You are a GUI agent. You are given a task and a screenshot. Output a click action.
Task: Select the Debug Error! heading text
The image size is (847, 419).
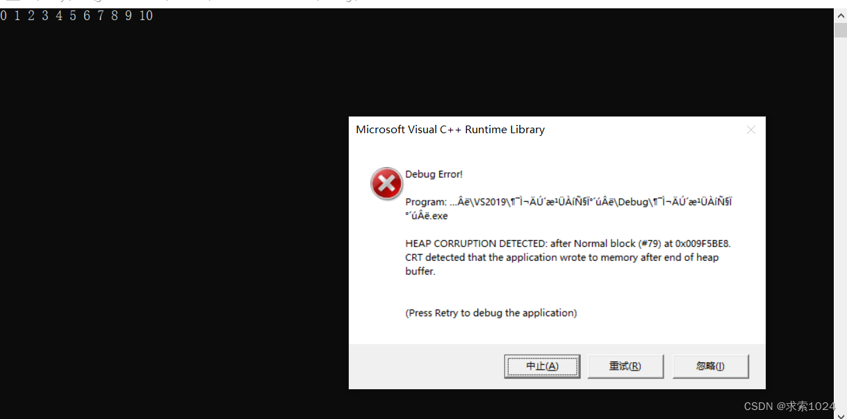pyautogui.click(x=434, y=174)
